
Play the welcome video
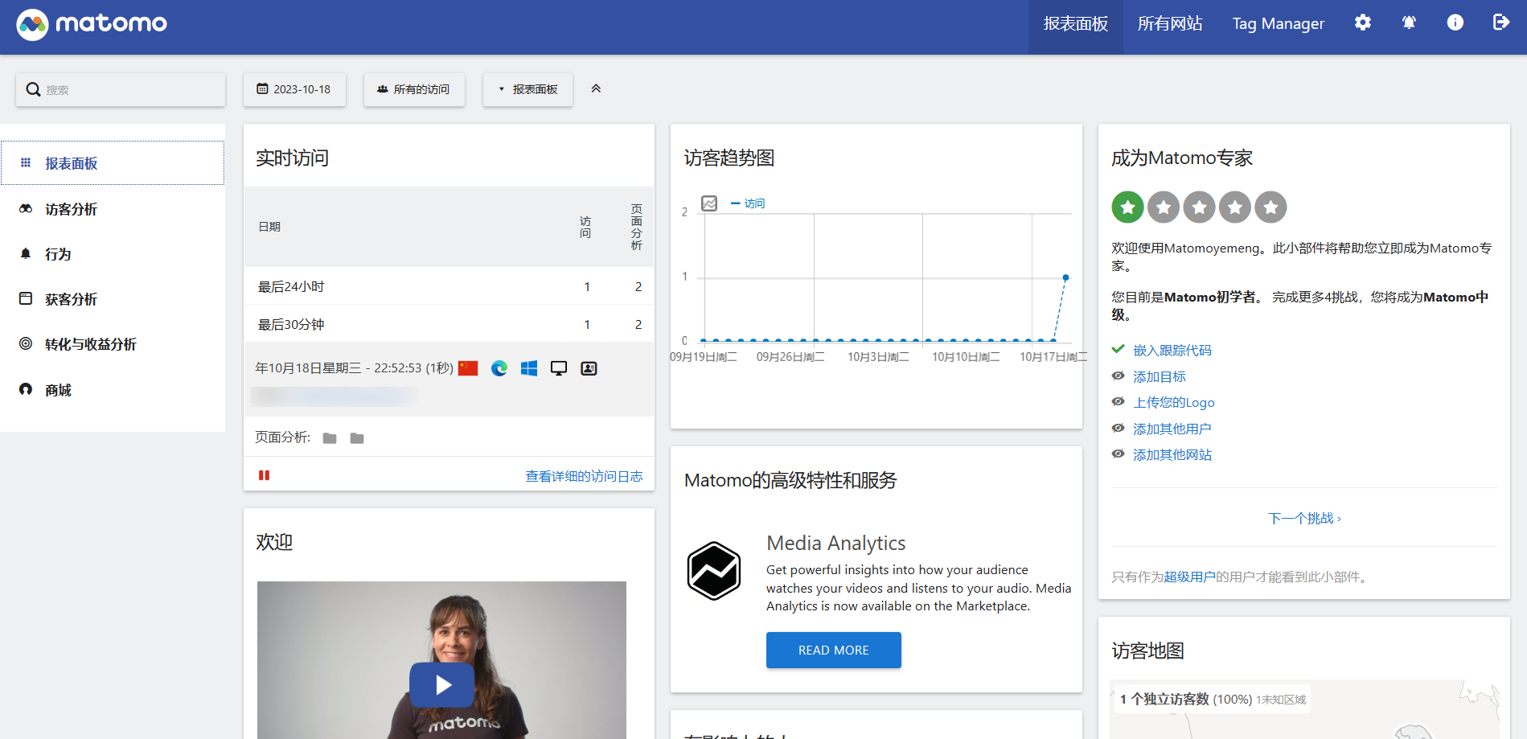coord(441,684)
